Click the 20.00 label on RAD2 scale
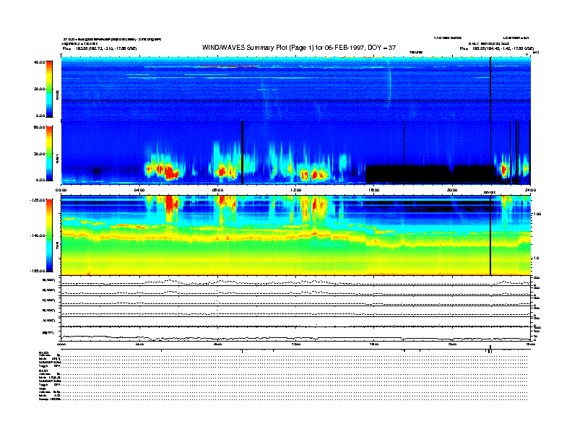The height and width of the screenshot is (442, 572). [x=39, y=89]
